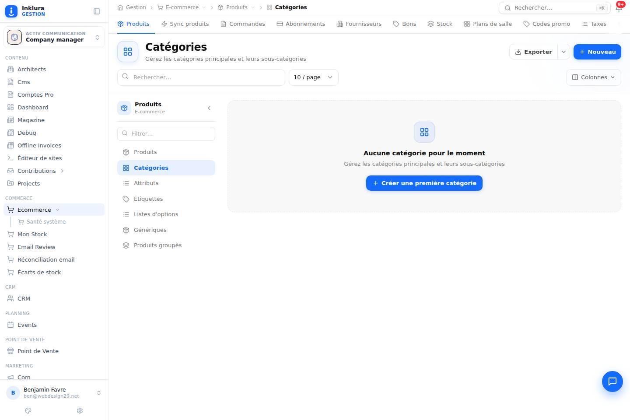Click the Nouveau button

pyautogui.click(x=597, y=52)
